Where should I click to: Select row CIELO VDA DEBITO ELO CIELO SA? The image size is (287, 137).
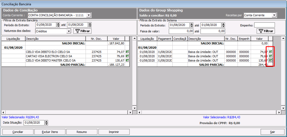point(65,52)
